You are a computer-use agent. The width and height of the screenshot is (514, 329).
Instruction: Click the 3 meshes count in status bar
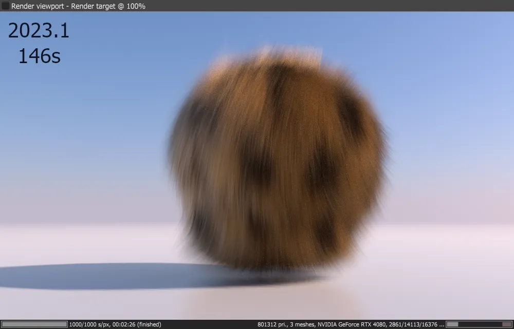(304, 324)
